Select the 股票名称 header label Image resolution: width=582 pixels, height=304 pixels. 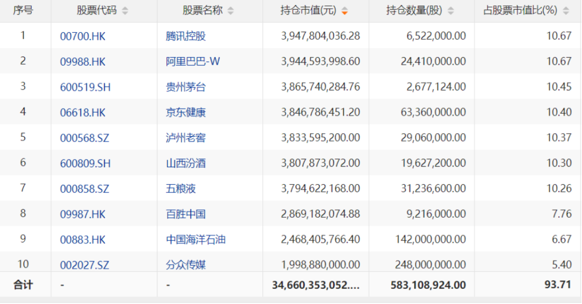point(202,10)
